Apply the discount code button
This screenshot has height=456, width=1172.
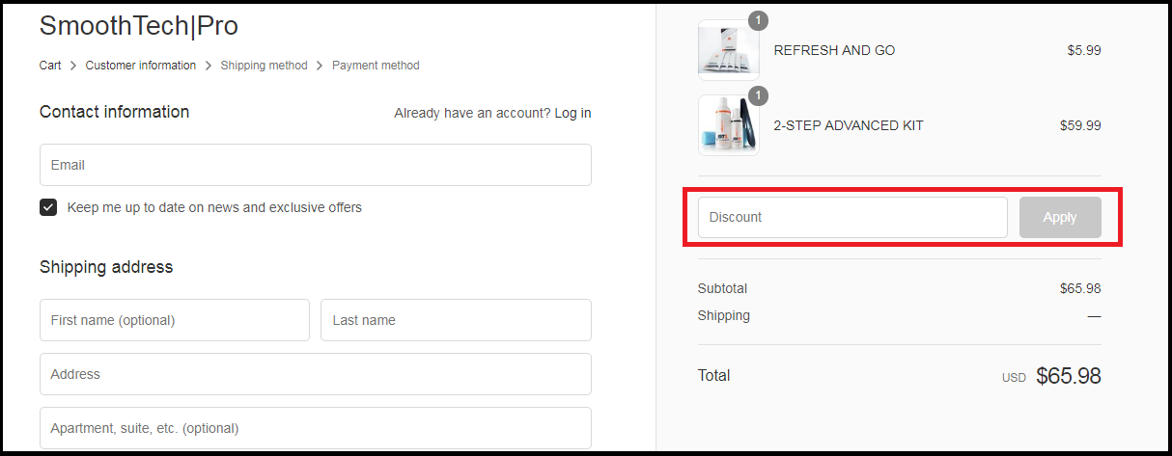[x=1060, y=217]
